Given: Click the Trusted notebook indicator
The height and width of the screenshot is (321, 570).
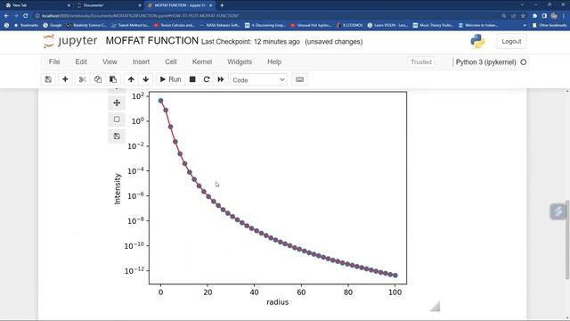Looking at the screenshot, I should point(421,62).
